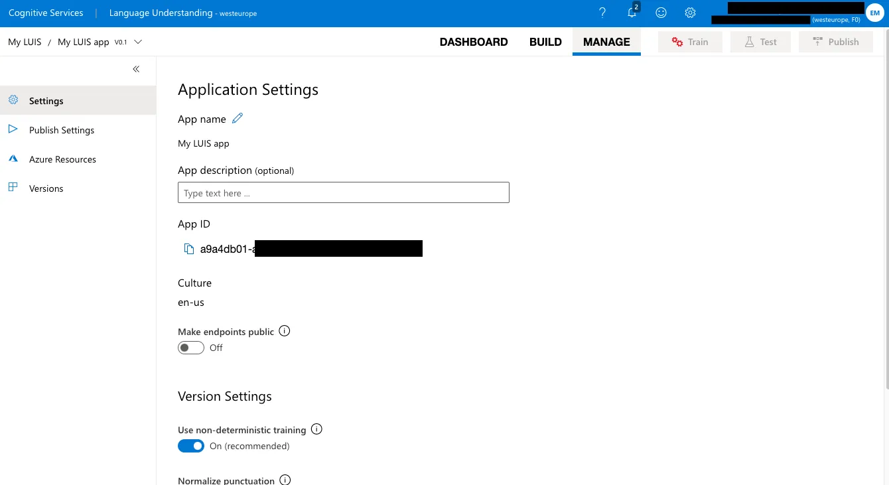Show info for Normalize punctuation
This screenshot has width=889, height=485.
pyautogui.click(x=285, y=480)
